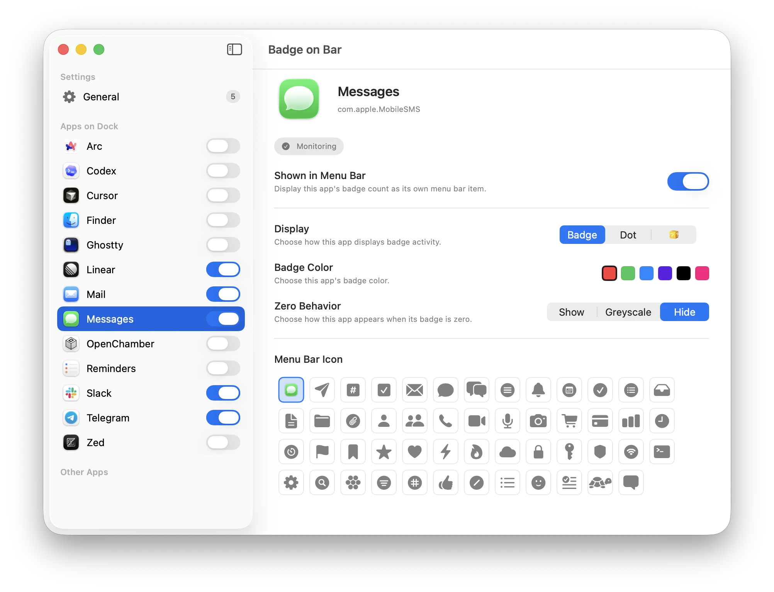
Task: Select the Badge display segment
Action: pos(582,235)
